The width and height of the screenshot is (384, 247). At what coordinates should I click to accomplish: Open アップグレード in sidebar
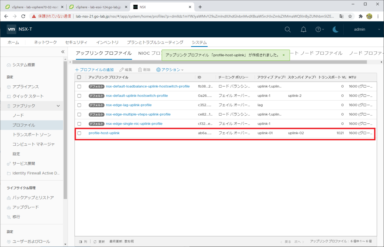tap(26, 207)
